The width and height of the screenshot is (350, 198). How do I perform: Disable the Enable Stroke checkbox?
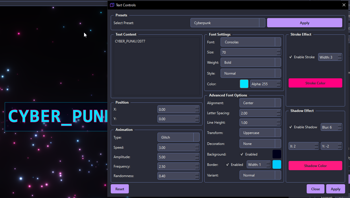click(x=291, y=57)
